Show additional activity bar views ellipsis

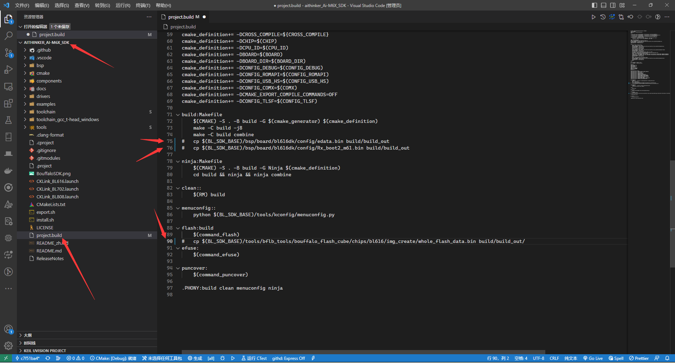[8, 289]
